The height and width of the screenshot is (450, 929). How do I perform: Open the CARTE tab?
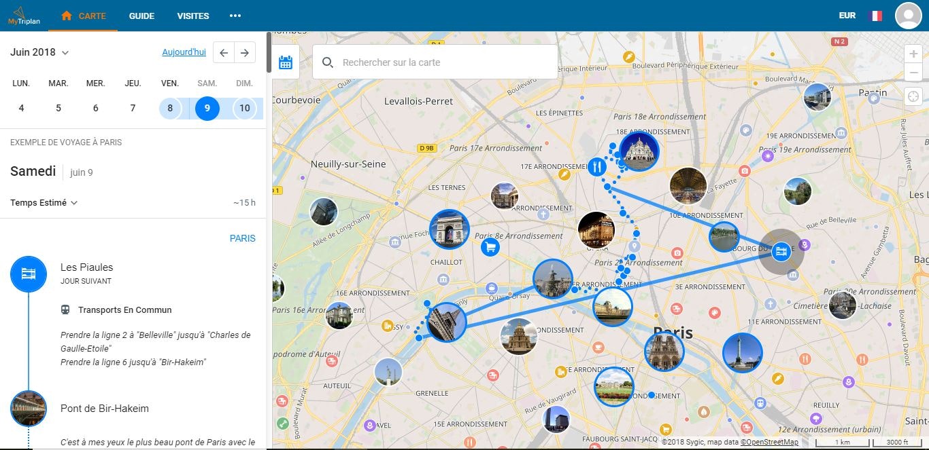tap(84, 16)
